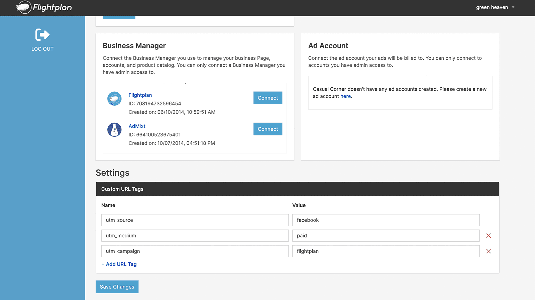Connect the AdMixt Business Manager

tap(267, 129)
